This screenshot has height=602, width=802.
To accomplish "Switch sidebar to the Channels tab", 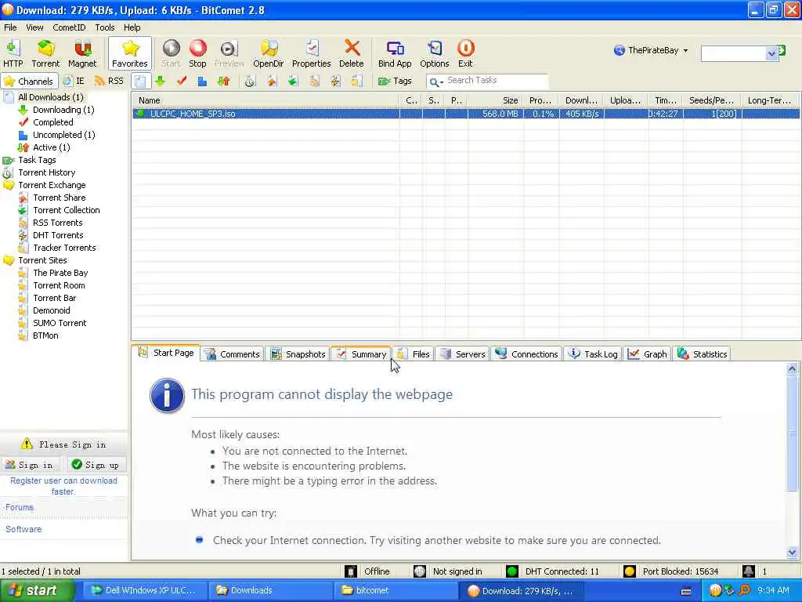I will (x=29, y=82).
